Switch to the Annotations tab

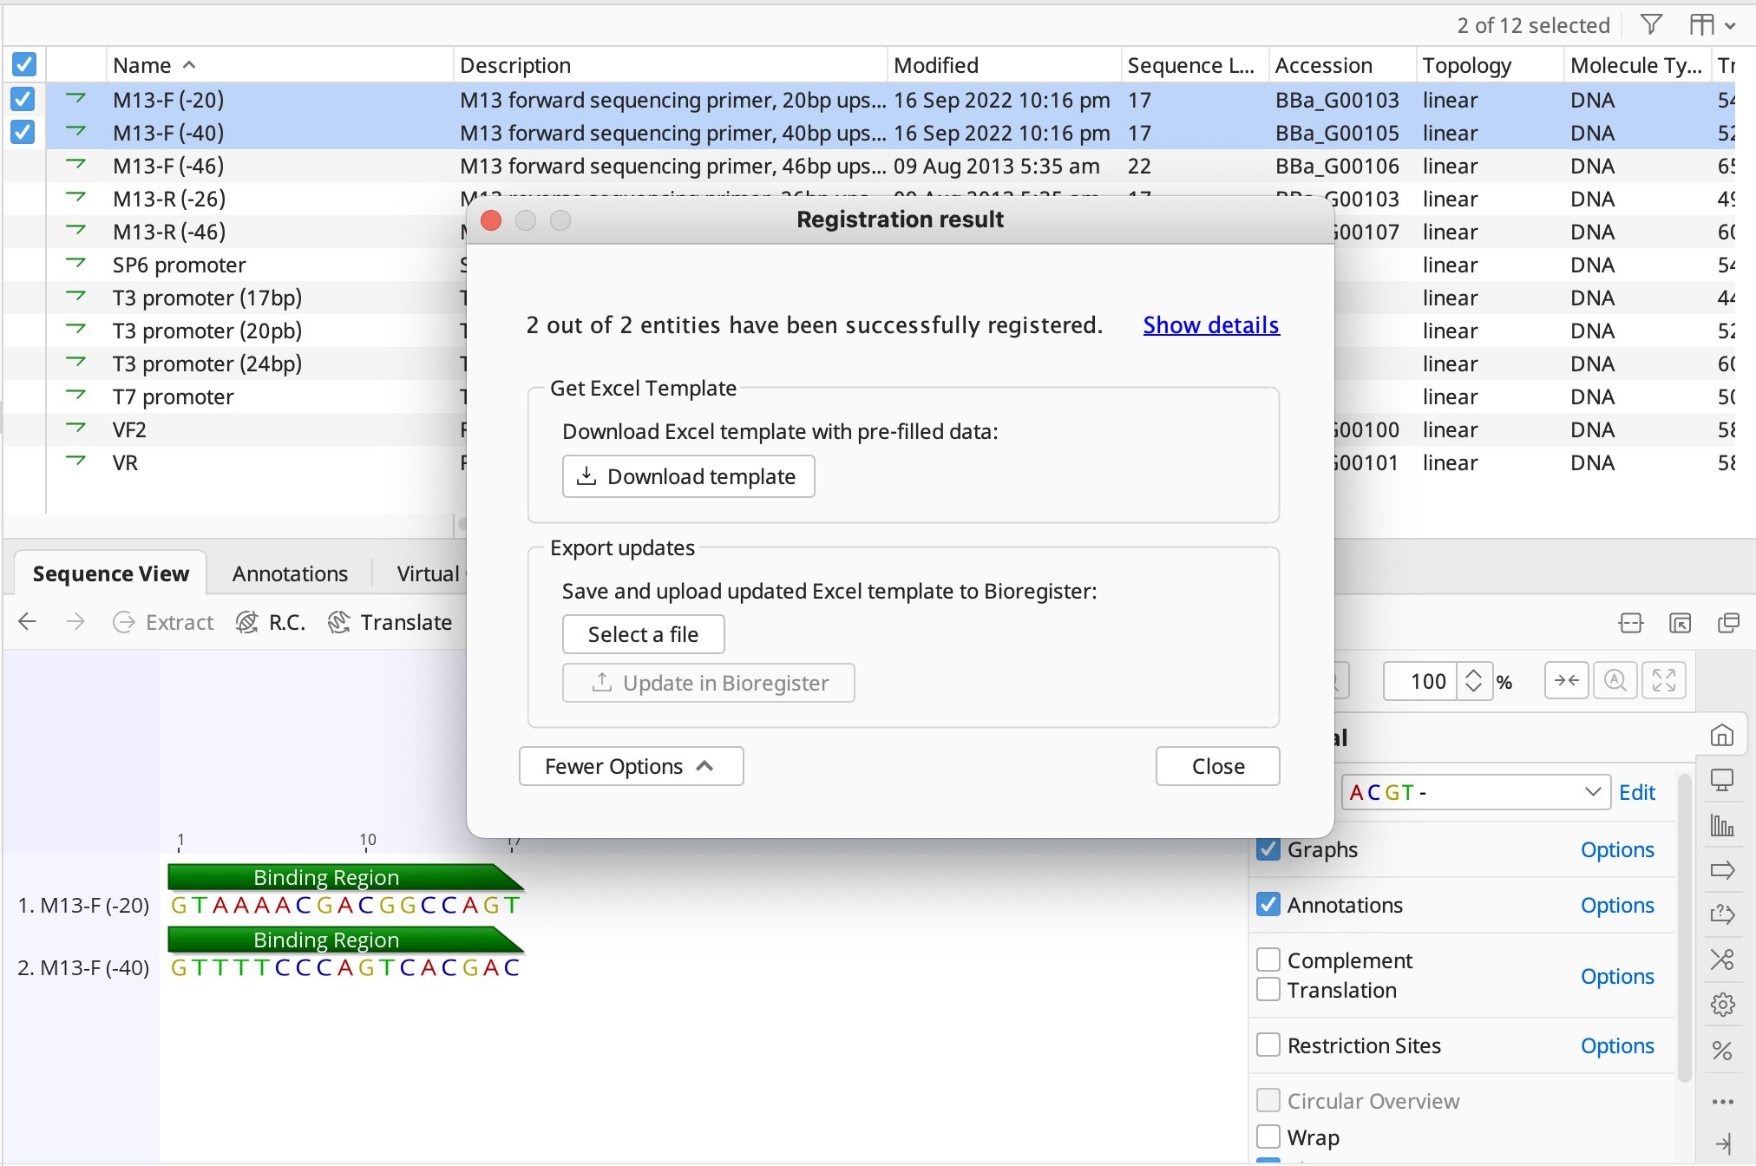point(289,573)
